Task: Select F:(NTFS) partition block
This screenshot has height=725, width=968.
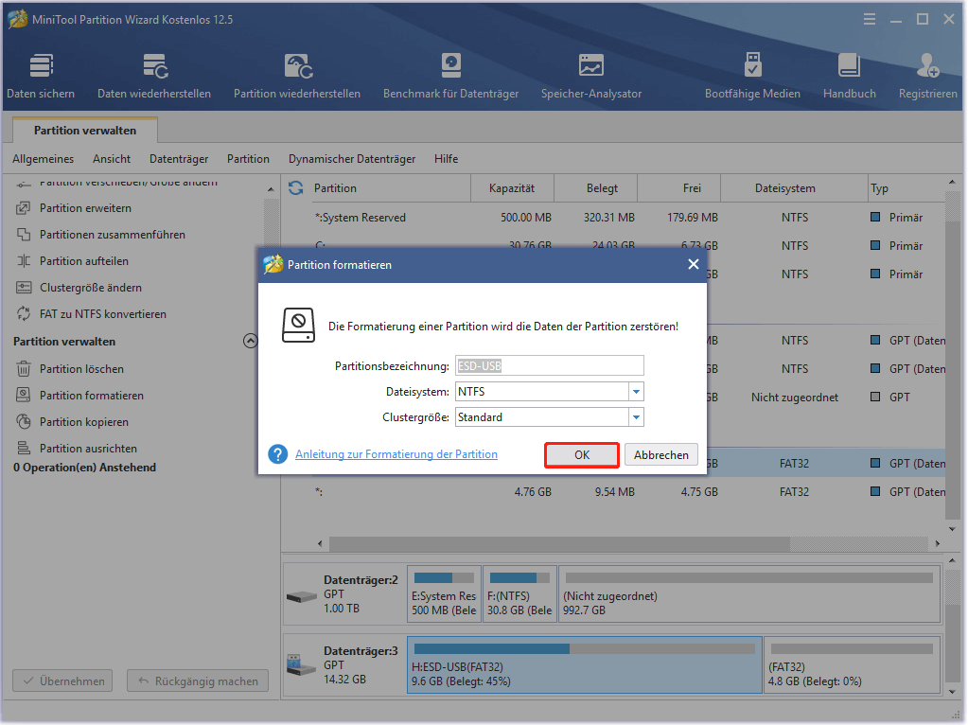Action: pos(519,594)
